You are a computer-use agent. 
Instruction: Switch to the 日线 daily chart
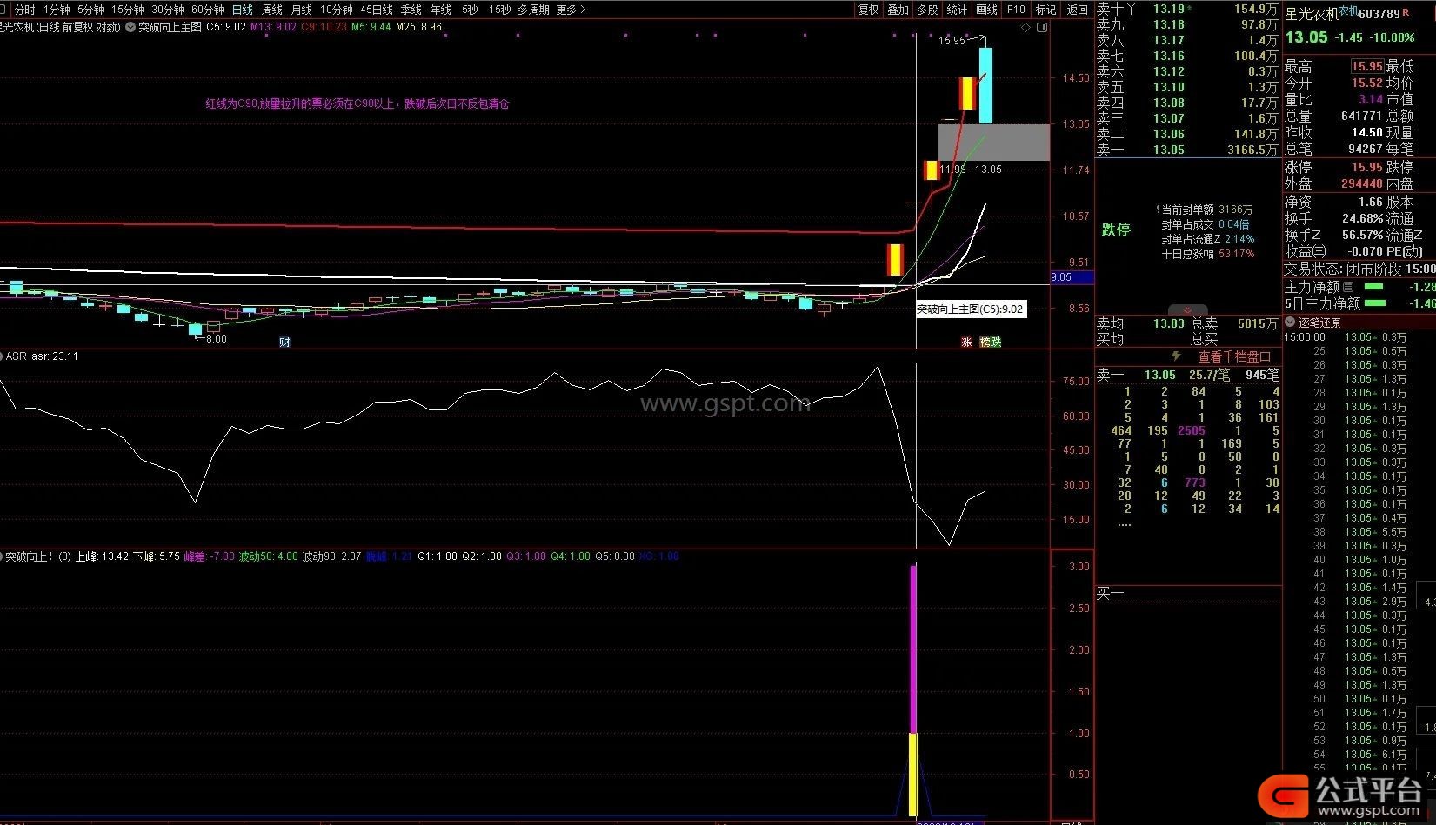click(x=242, y=10)
